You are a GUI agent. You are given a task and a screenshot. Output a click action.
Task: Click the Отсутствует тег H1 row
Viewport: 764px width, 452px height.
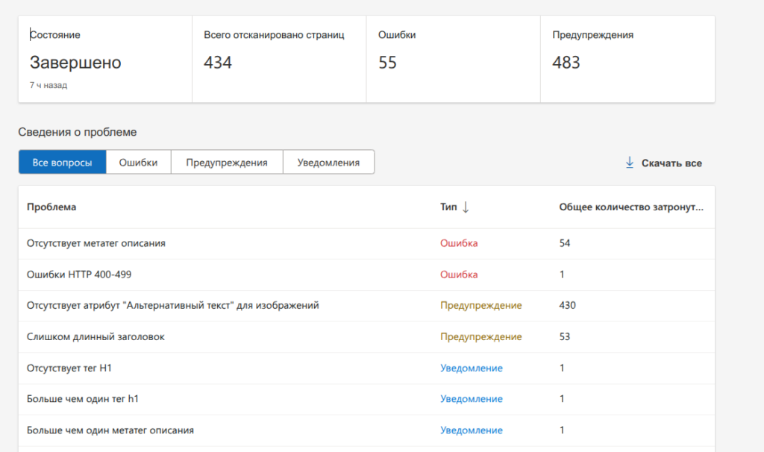pyautogui.click(x=69, y=368)
